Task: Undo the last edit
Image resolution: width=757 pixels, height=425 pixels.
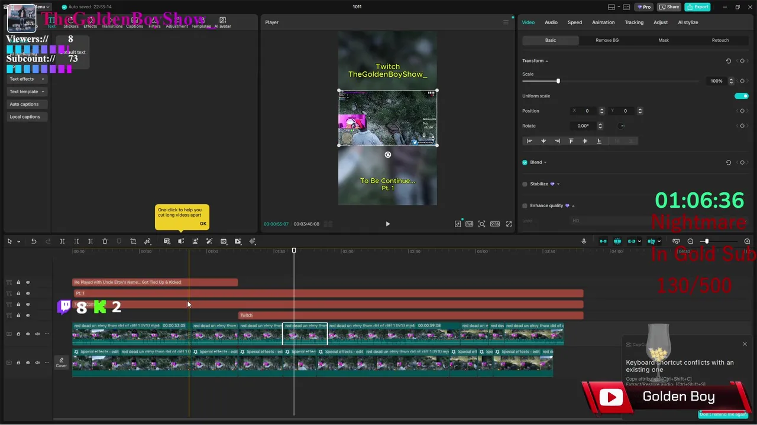Action: tap(34, 241)
